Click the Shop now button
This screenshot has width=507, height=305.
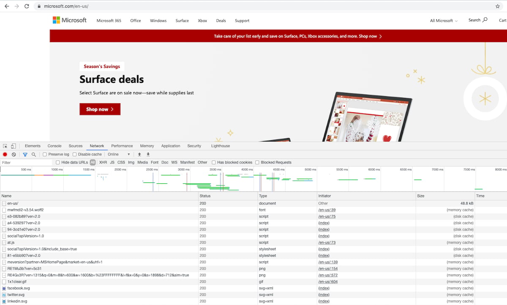100,109
